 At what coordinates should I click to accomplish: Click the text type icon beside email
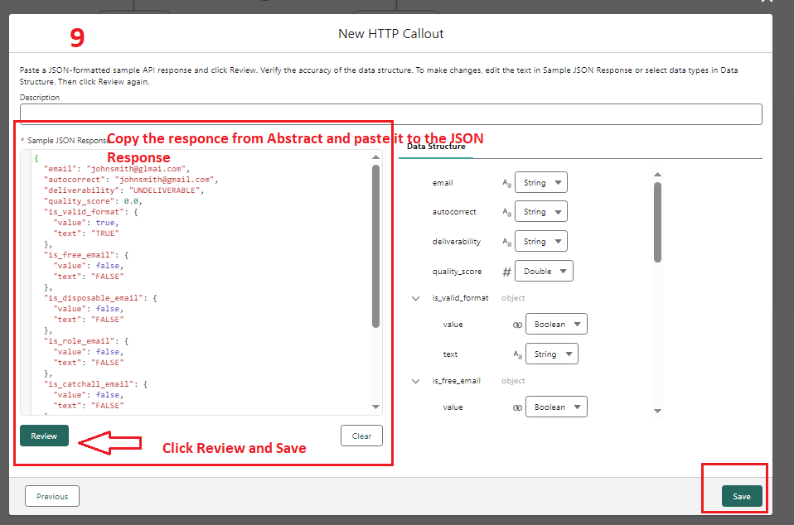tap(506, 182)
